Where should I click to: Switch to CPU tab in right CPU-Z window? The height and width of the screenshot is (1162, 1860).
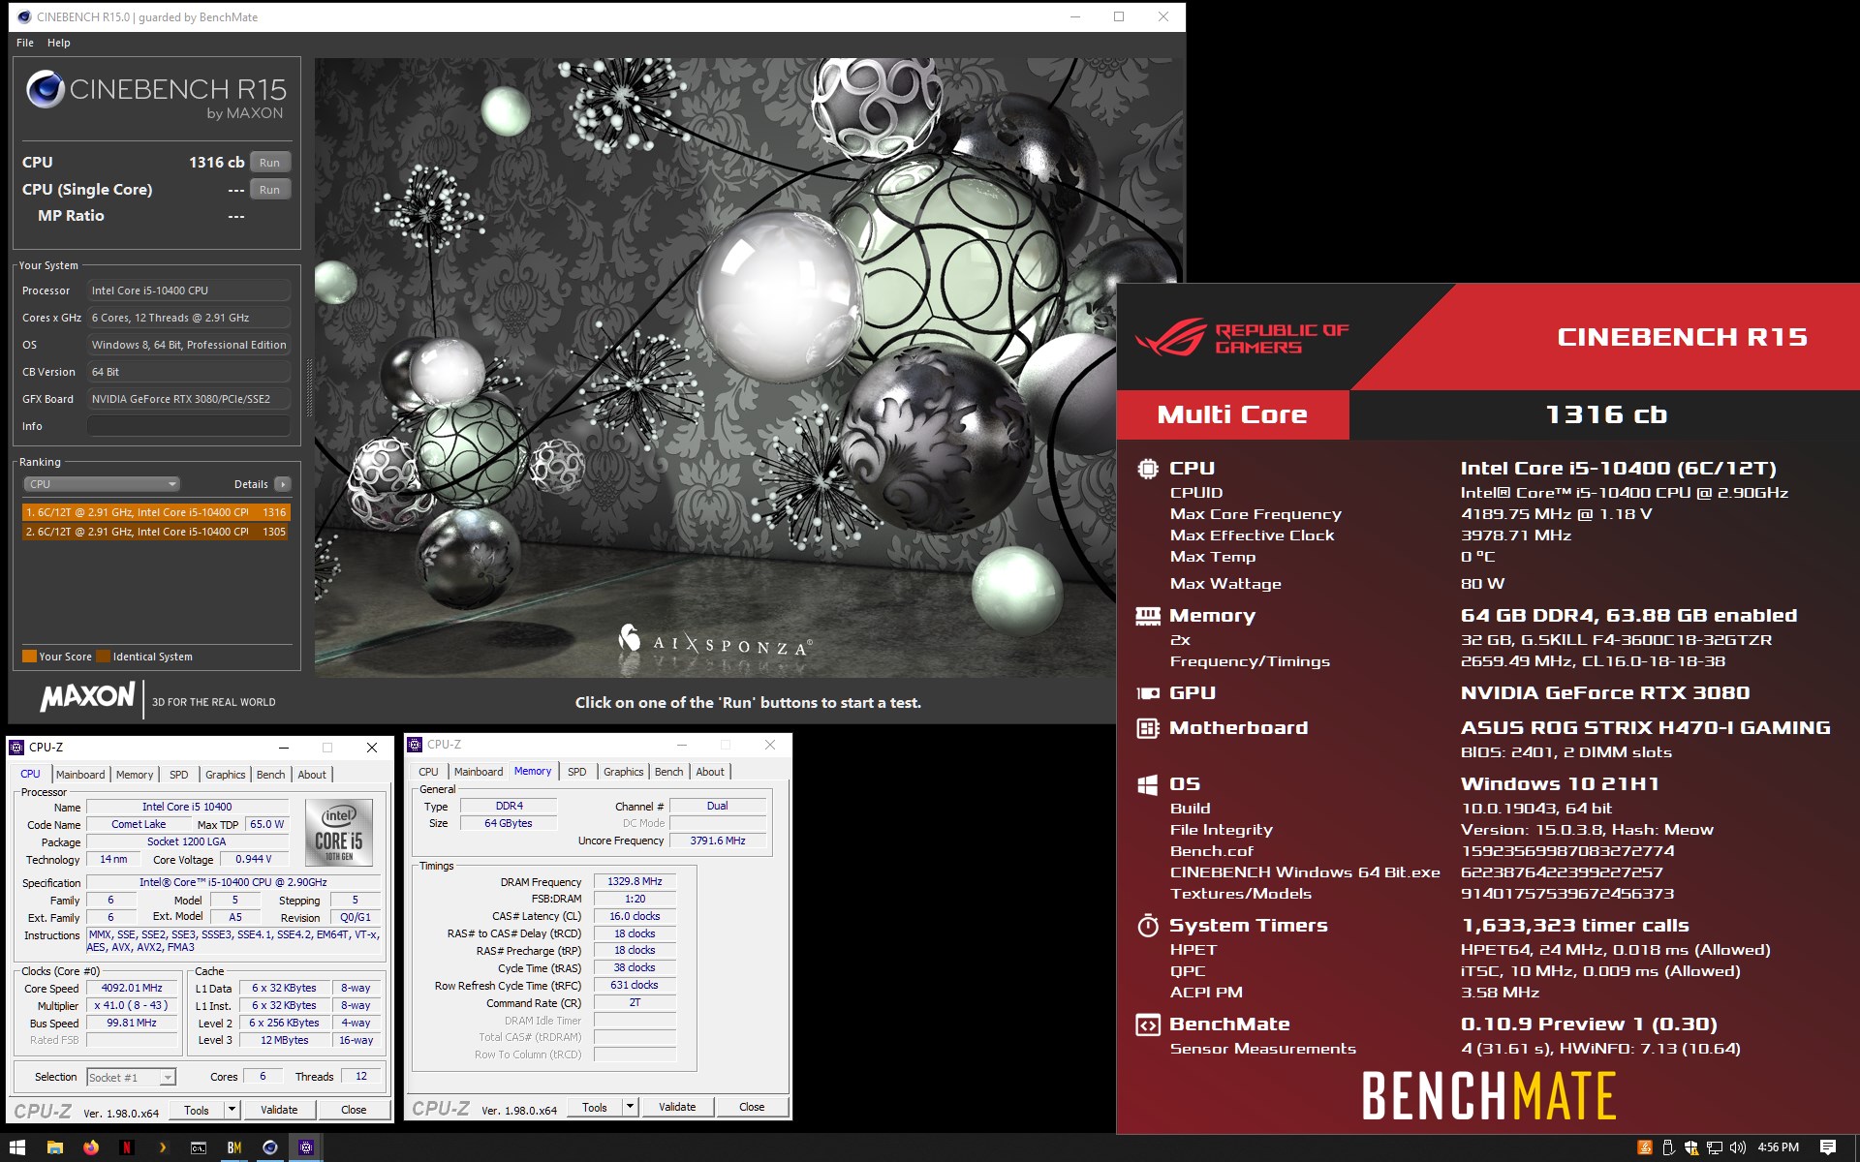(428, 772)
